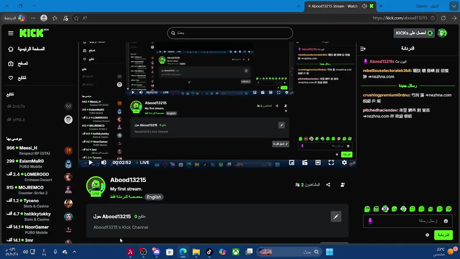Open the تصفح browse section
The height and width of the screenshot is (259, 460).
pyautogui.click(x=18, y=63)
